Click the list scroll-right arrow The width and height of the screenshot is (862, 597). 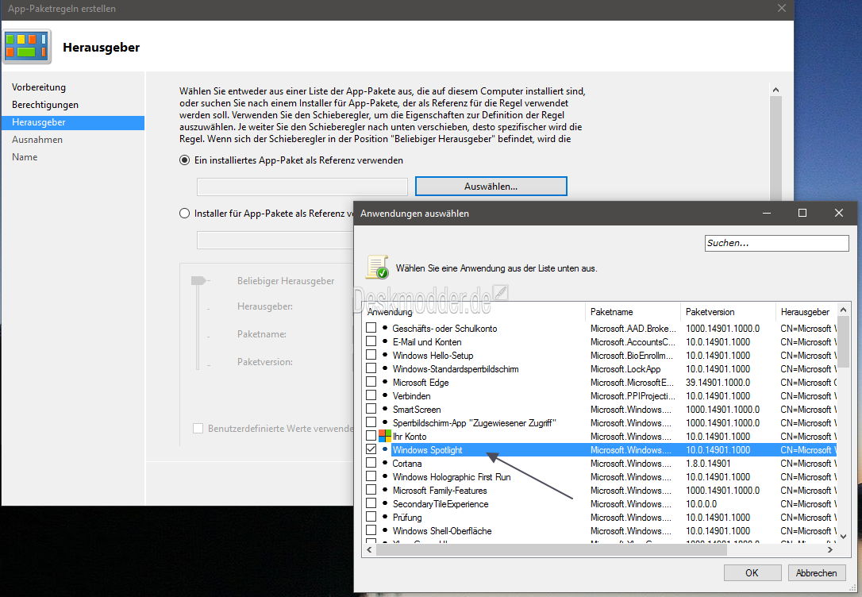pos(830,549)
